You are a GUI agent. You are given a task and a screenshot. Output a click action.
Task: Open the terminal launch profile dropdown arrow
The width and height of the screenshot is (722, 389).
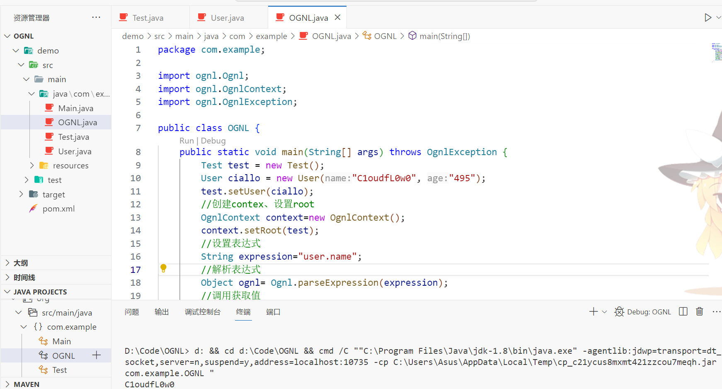[604, 312]
